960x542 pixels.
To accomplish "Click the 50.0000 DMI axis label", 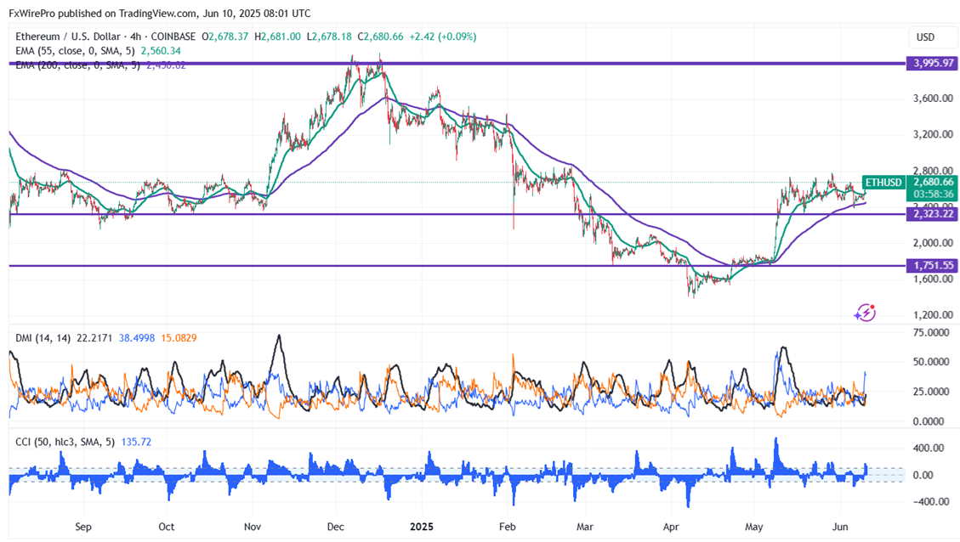I will [x=931, y=362].
